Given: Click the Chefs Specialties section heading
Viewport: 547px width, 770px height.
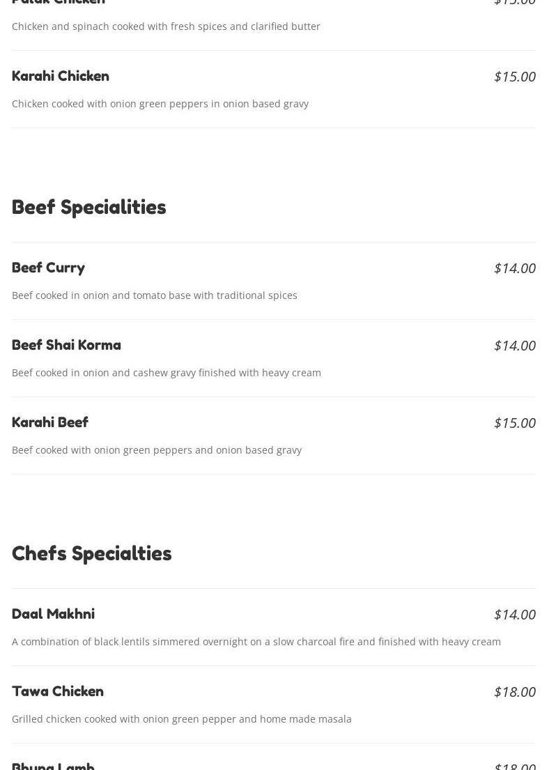Looking at the screenshot, I should click(91, 553).
